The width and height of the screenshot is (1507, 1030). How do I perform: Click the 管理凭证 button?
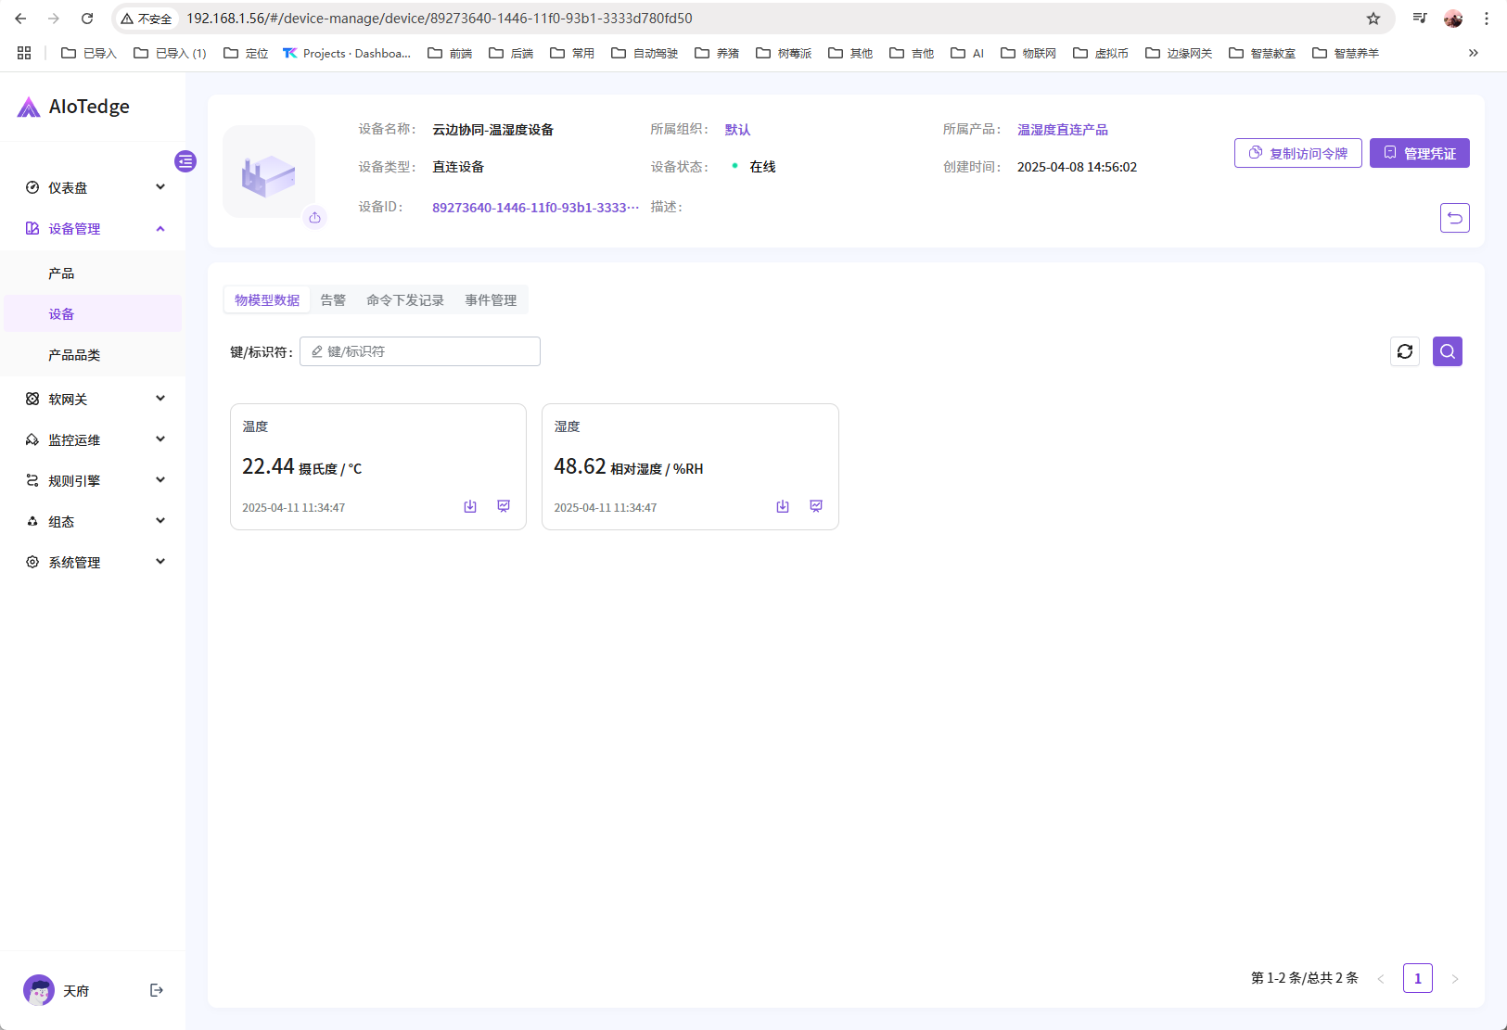click(x=1419, y=153)
